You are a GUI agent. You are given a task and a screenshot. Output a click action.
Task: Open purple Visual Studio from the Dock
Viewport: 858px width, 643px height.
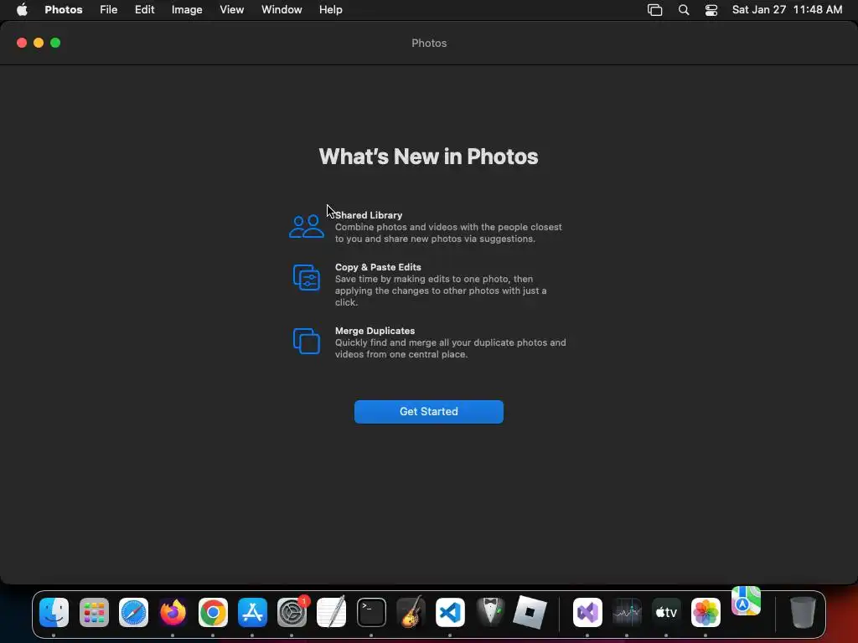point(587,612)
